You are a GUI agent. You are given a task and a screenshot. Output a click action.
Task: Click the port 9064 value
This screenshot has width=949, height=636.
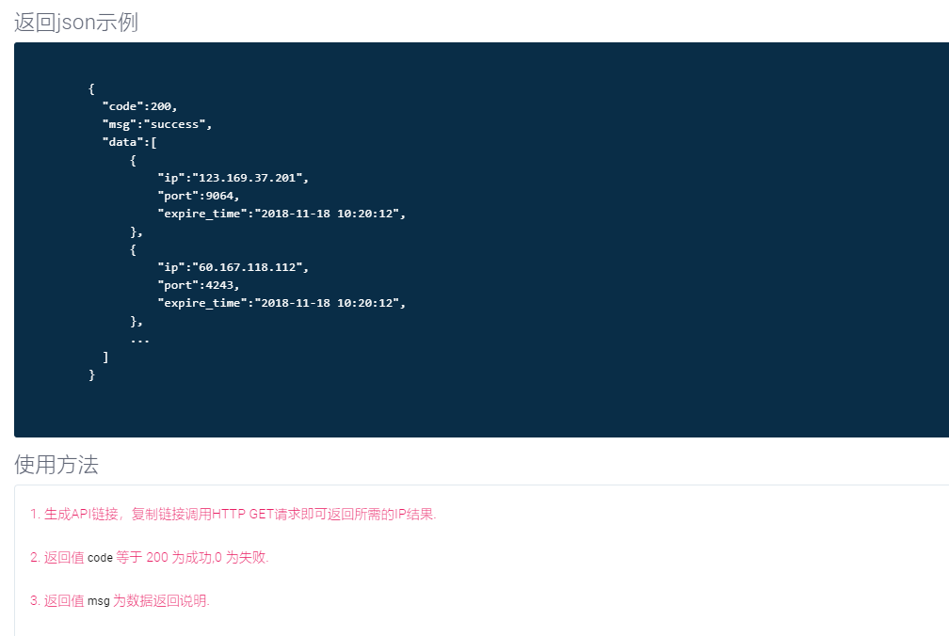pos(219,196)
